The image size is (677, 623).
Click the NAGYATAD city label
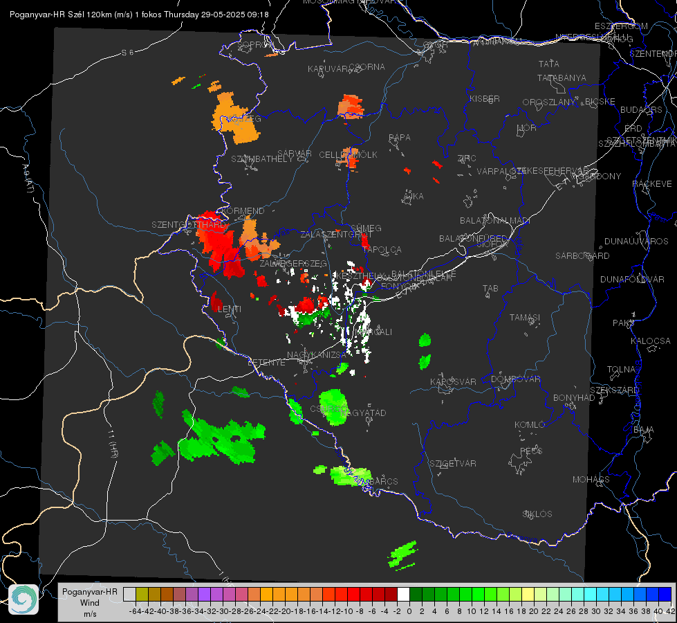tap(363, 413)
